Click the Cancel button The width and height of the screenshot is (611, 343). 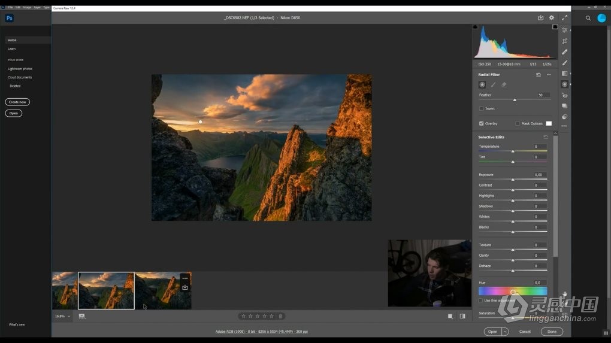(x=525, y=332)
